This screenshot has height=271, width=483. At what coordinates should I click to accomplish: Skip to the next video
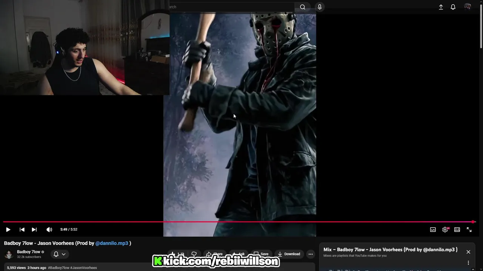click(x=34, y=230)
